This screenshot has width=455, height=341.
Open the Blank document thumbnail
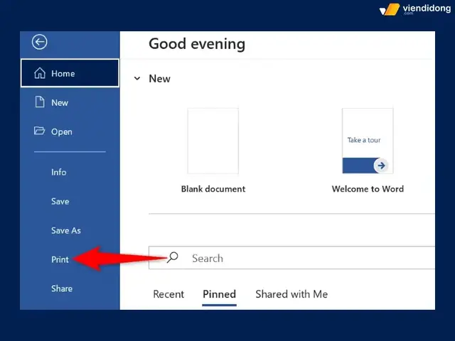213,141
